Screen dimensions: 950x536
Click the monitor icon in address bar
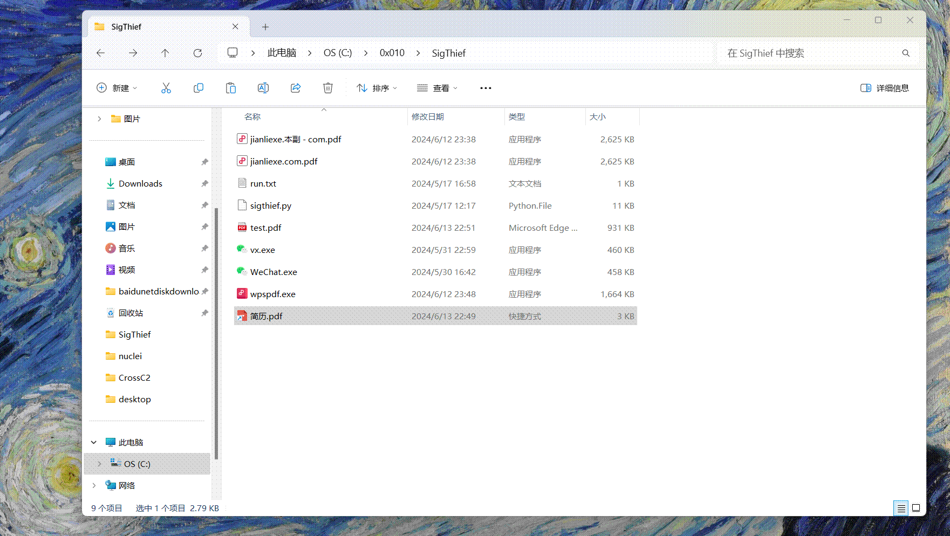pyautogui.click(x=233, y=52)
